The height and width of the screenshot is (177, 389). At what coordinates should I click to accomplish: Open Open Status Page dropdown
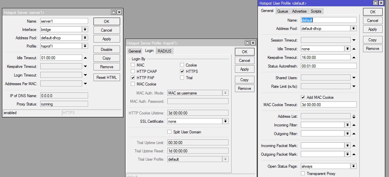coord(354,166)
